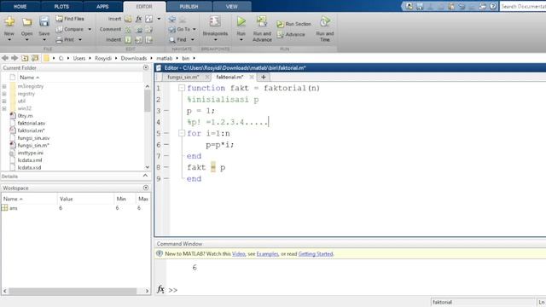Click the Advance button
546x307 pixels.
(x=291, y=34)
